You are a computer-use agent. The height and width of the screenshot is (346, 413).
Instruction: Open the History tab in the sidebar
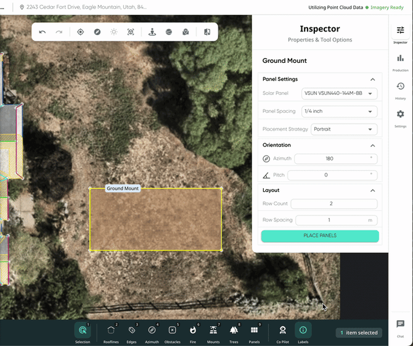401,89
